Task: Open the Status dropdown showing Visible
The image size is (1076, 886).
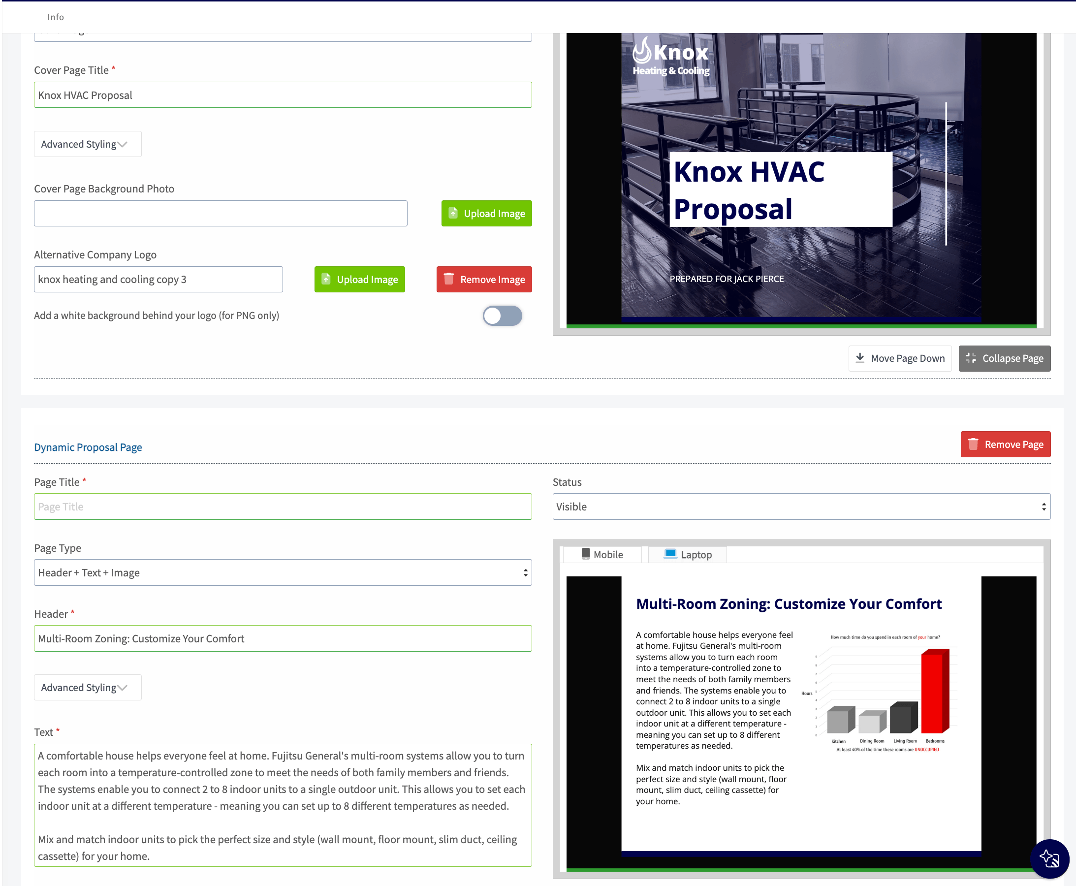Action: click(x=801, y=506)
